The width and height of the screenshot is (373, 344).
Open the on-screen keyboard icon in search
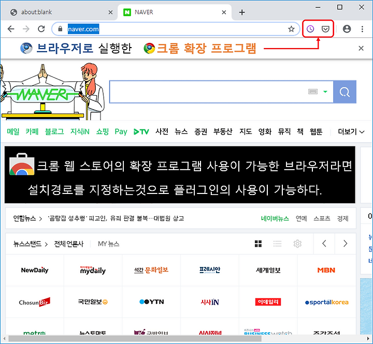coord(312,92)
